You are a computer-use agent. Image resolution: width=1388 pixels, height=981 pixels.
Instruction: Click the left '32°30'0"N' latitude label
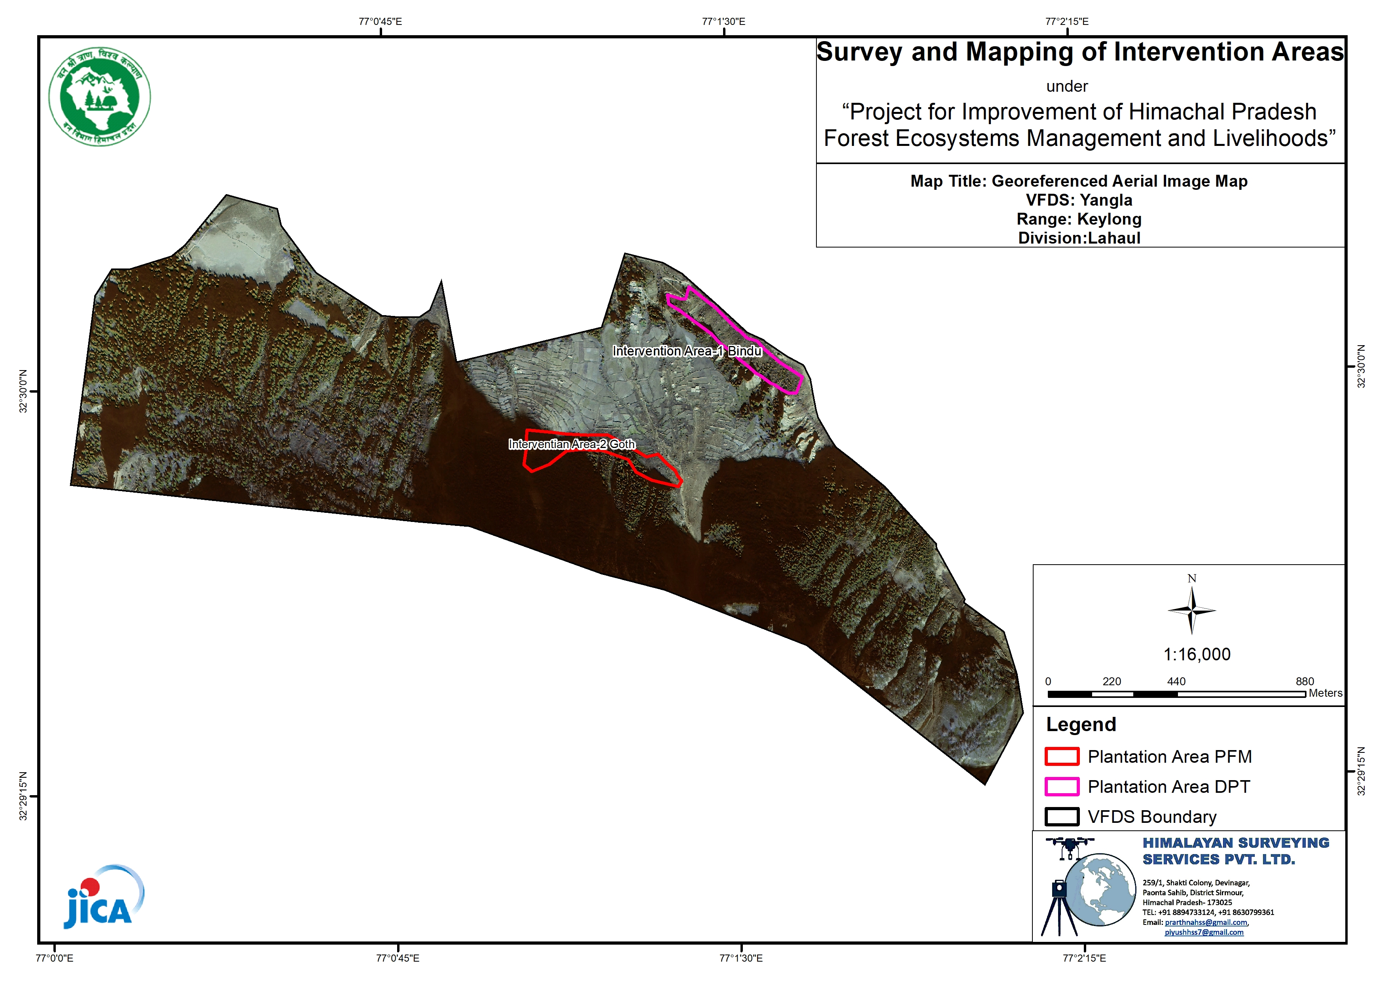coord(24,391)
